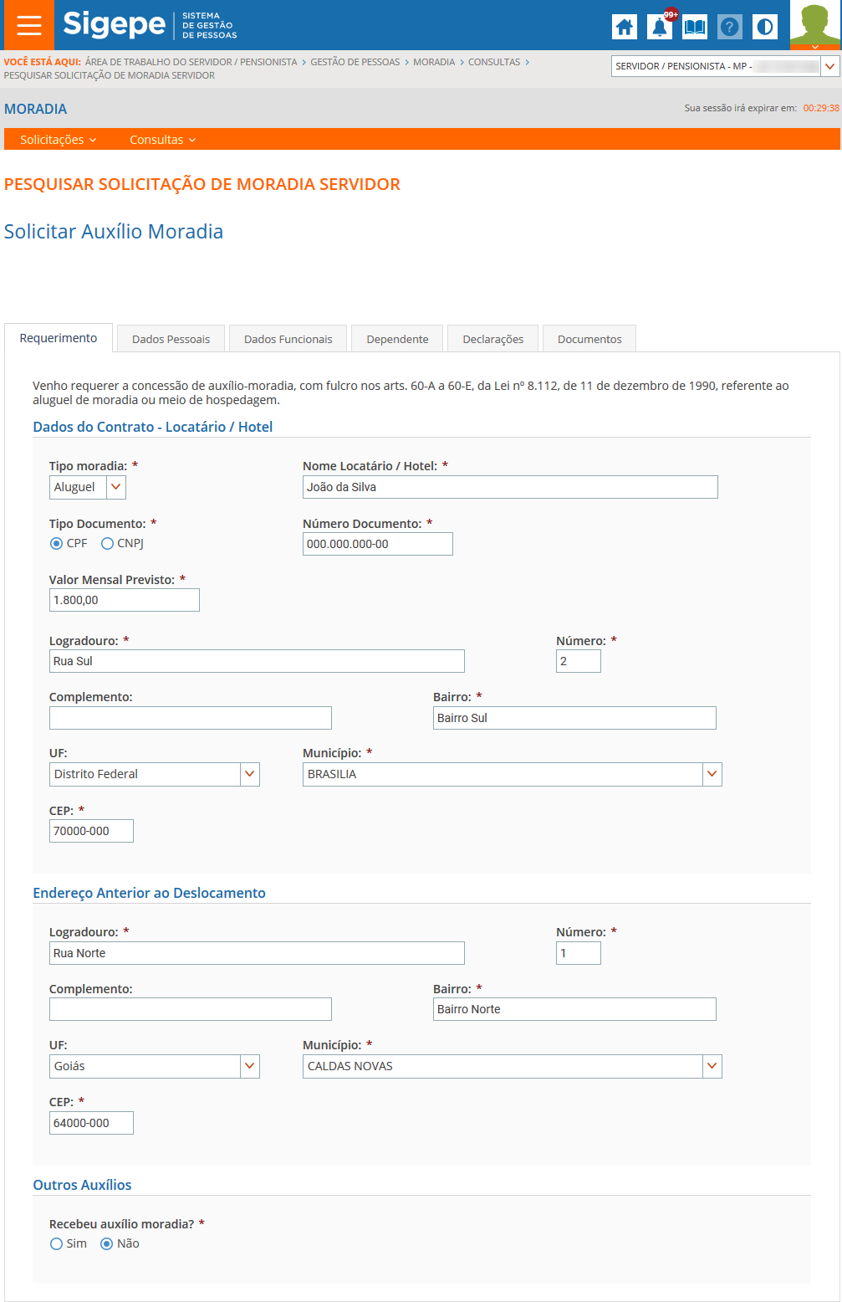The height and width of the screenshot is (1302, 842).
Task: Open the CALDAS NOVAS município dropdown
Action: click(x=712, y=1066)
